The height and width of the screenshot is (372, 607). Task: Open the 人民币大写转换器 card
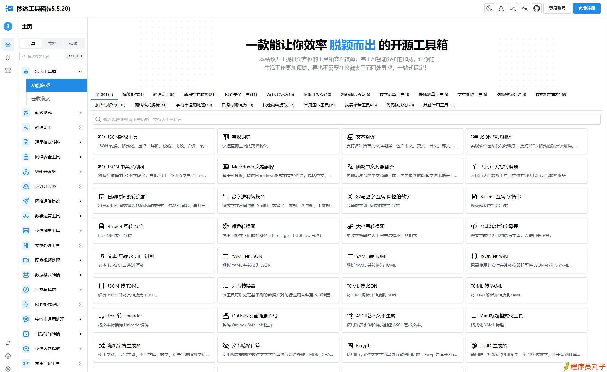coord(526,171)
